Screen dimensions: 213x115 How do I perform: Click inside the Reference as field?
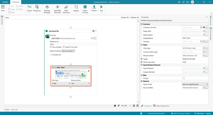coord(73,44)
